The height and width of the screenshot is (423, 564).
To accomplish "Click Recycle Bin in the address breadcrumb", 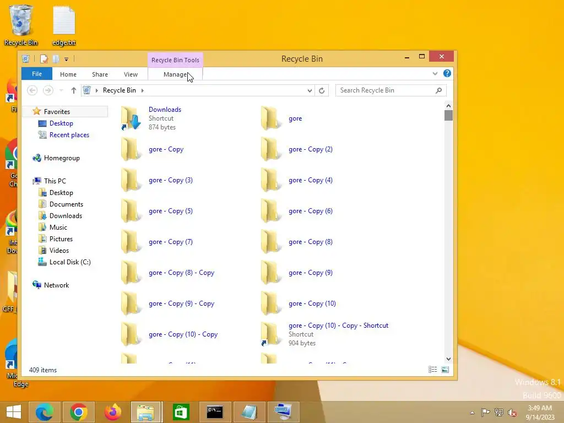I will click(x=120, y=90).
